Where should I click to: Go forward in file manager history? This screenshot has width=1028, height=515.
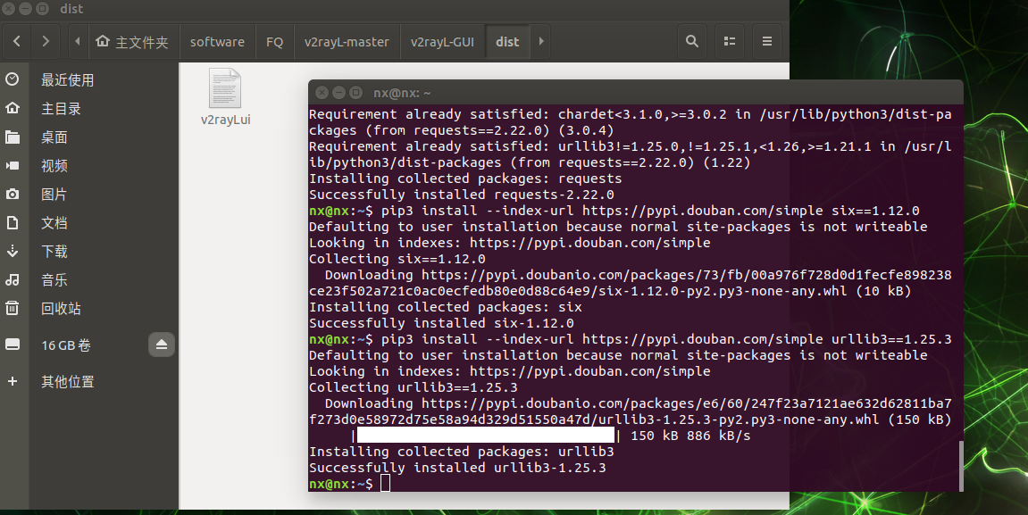(x=46, y=41)
